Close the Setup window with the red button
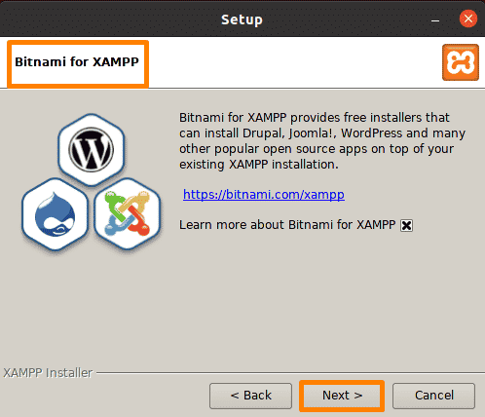Image resolution: width=485 pixels, height=417 pixels. click(x=468, y=19)
